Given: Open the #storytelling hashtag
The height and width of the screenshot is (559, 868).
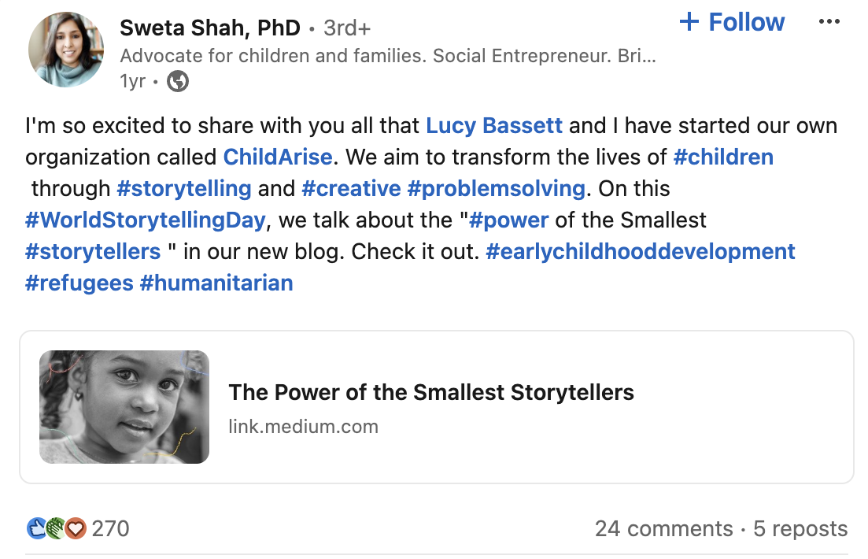Looking at the screenshot, I should point(184,189).
